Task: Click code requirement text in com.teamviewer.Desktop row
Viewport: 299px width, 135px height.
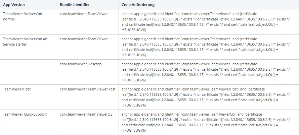Action: (206, 72)
